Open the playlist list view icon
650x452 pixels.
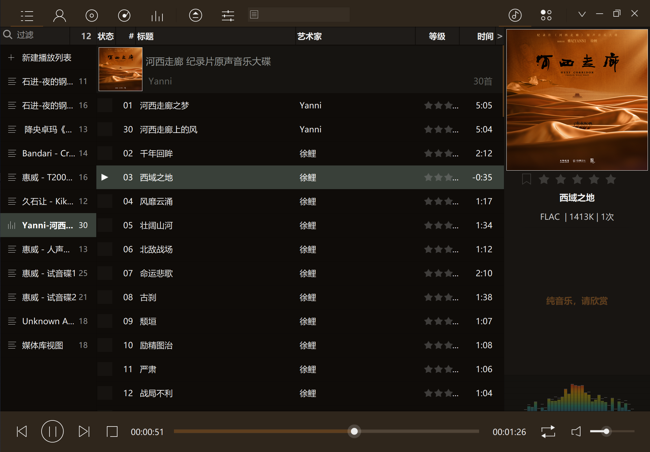(27, 15)
